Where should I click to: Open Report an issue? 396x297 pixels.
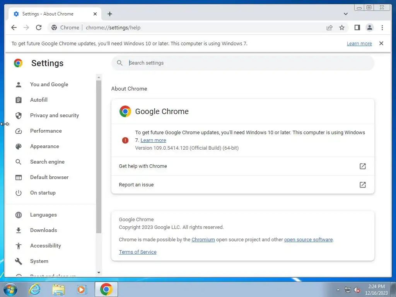[243, 184]
